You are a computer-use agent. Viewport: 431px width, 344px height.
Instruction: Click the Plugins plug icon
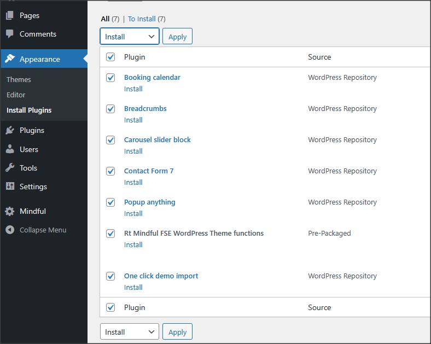pos(10,130)
